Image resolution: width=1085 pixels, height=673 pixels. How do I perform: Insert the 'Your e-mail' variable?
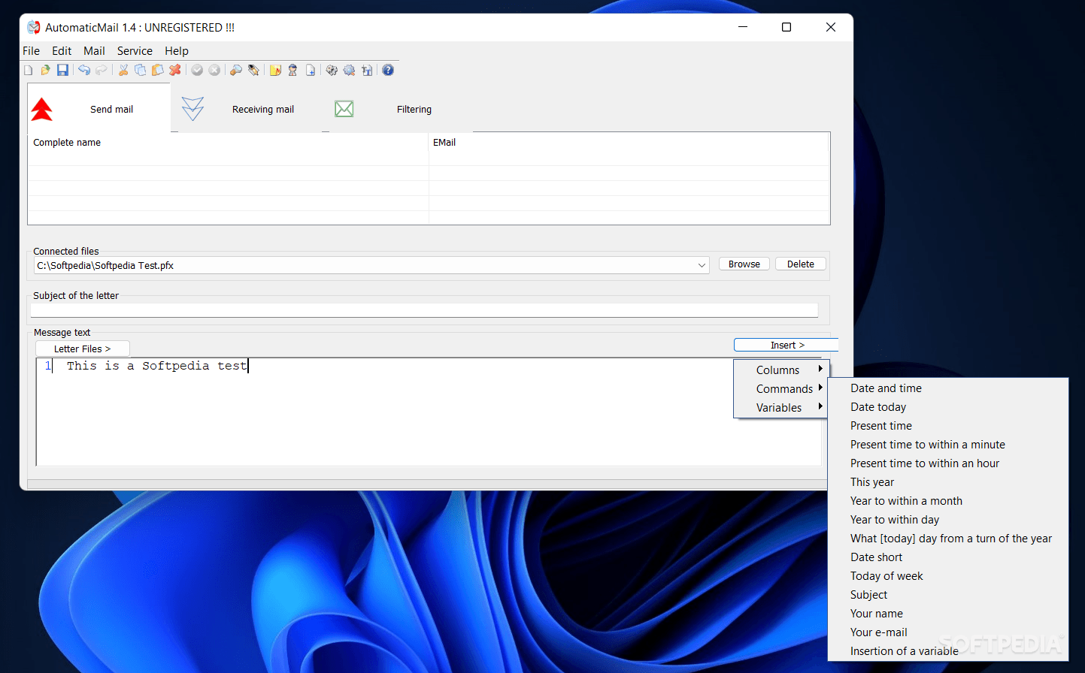948,632
